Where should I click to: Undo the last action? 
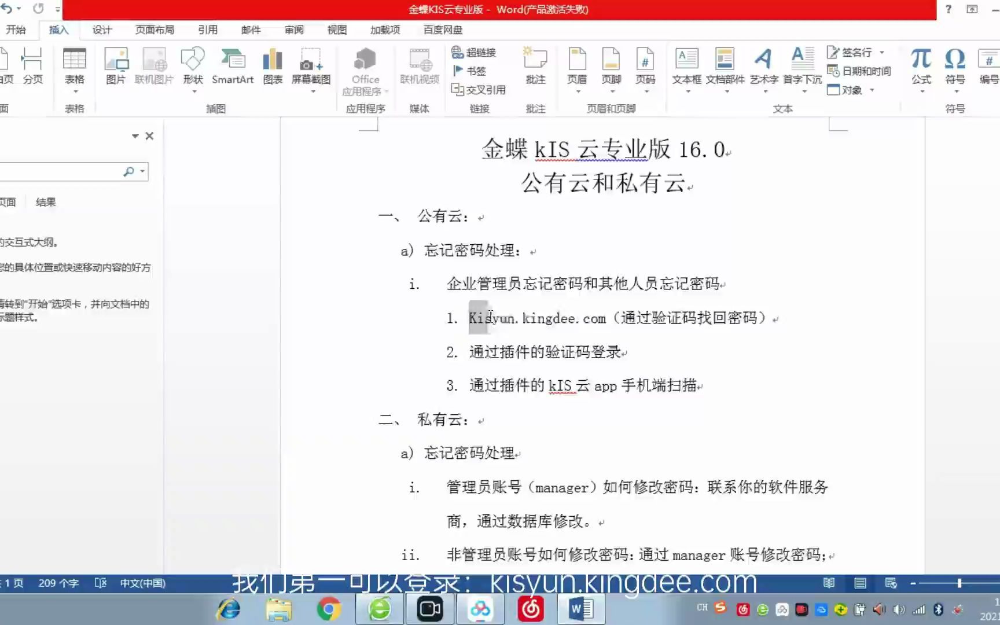pyautogui.click(x=6, y=9)
